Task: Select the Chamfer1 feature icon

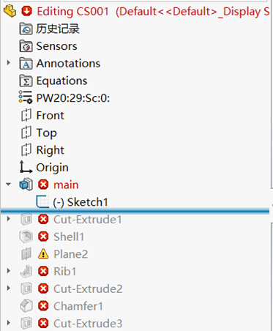Action: 26,306
